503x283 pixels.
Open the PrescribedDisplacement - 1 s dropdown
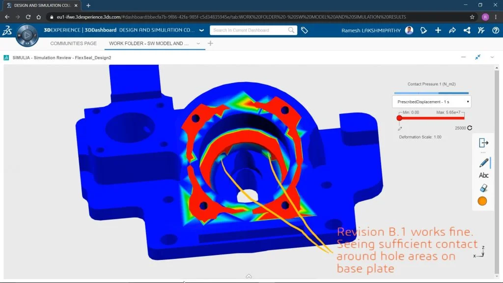pos(431,102)
